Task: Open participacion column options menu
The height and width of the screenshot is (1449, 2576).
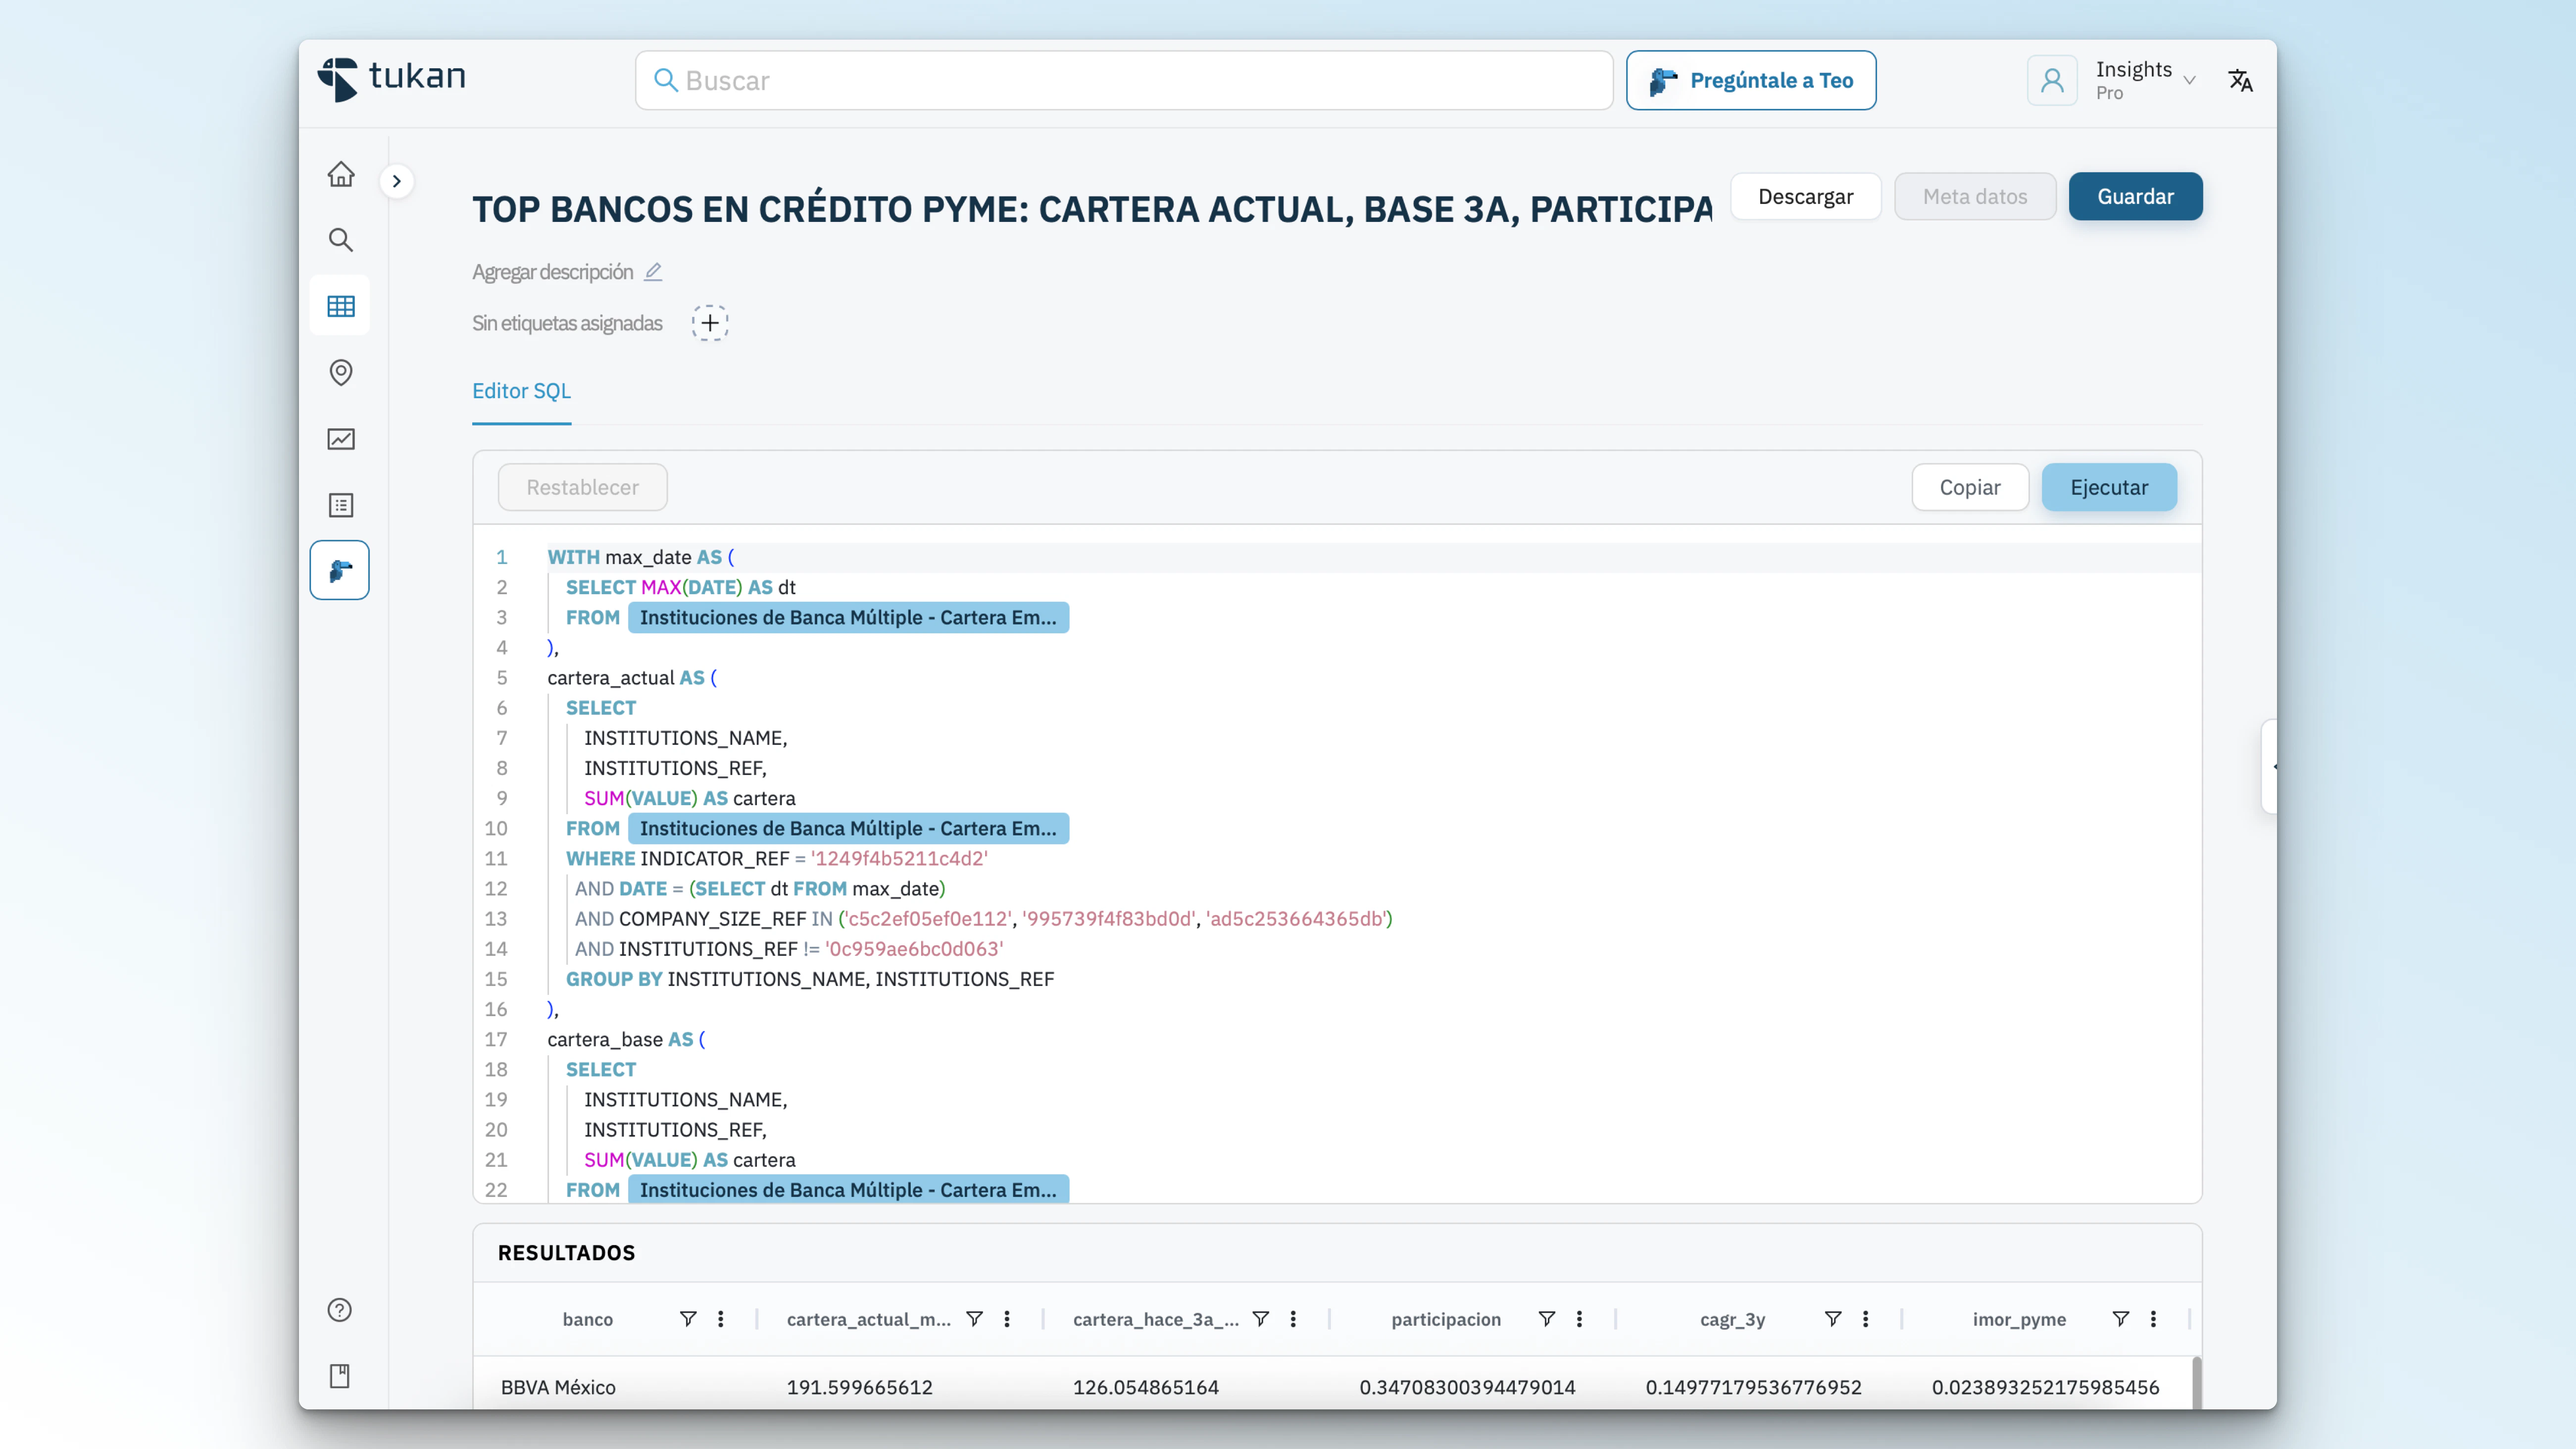Action: coord(1580,1319)
